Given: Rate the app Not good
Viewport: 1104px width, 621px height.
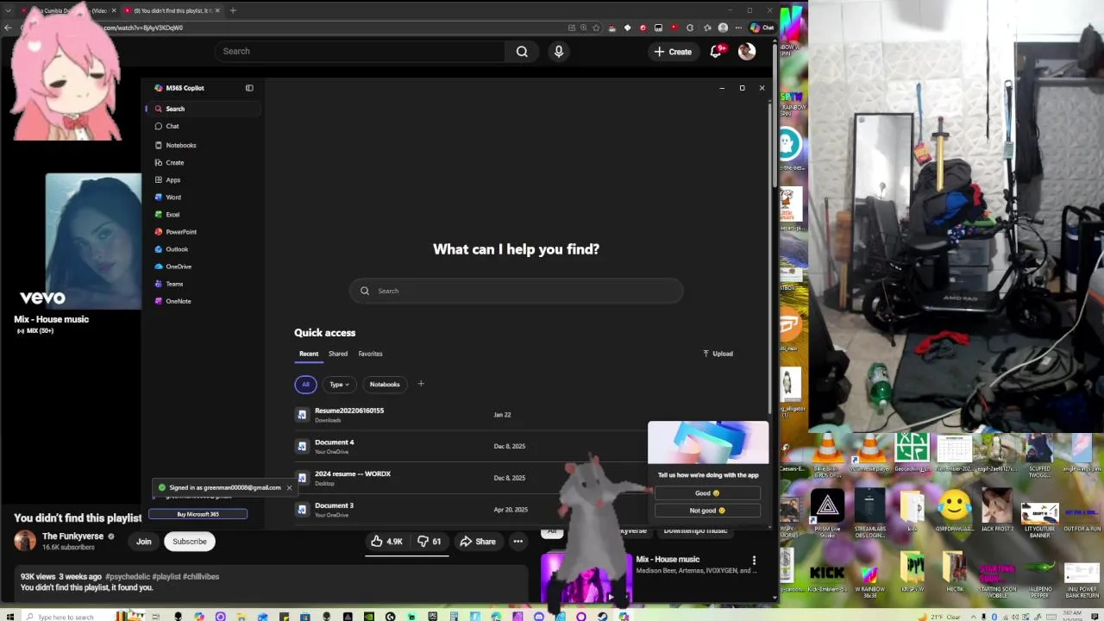Looking at the screenshot, I should pos(707,511).
